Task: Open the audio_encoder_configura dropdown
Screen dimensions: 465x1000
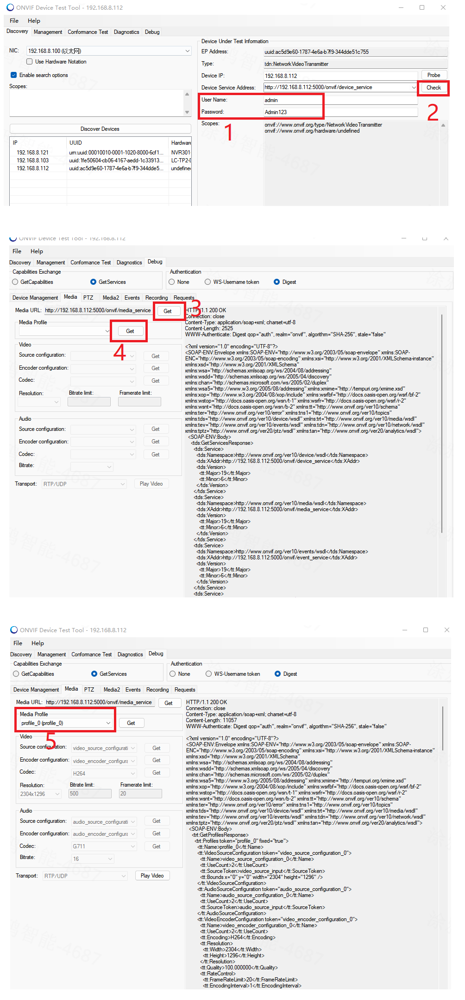Action: point(104,834)
